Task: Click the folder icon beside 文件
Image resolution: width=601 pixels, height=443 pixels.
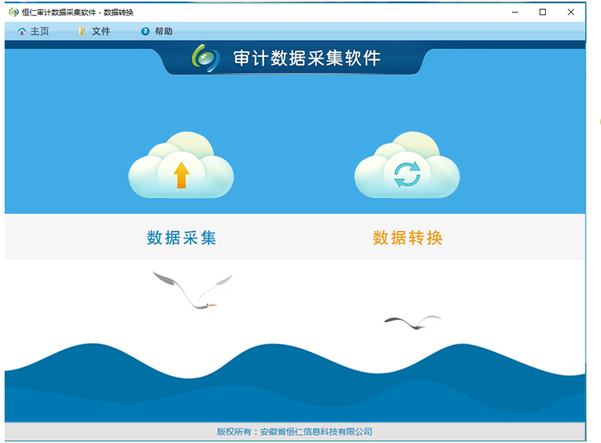Action: coord(82,31)
